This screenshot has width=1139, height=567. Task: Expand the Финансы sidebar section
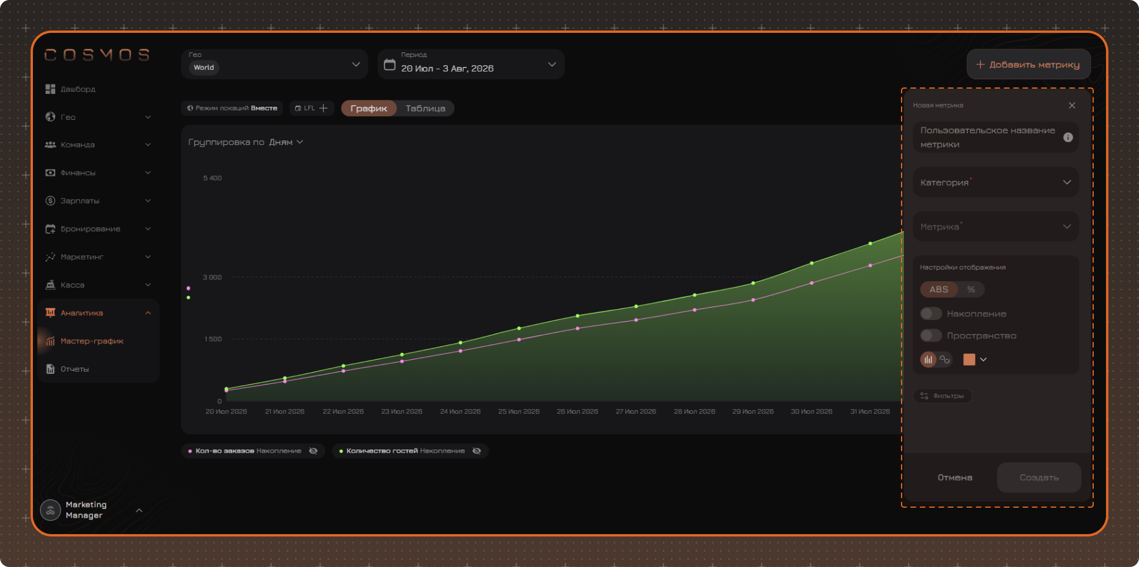[x=148, y=173]
